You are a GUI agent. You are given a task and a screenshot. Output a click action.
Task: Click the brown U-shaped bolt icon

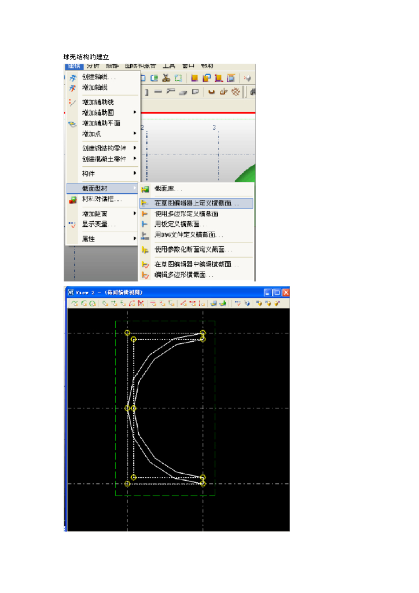[212, 91]
